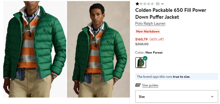Click the size guides ruler icon

click(x=138, y=85)
